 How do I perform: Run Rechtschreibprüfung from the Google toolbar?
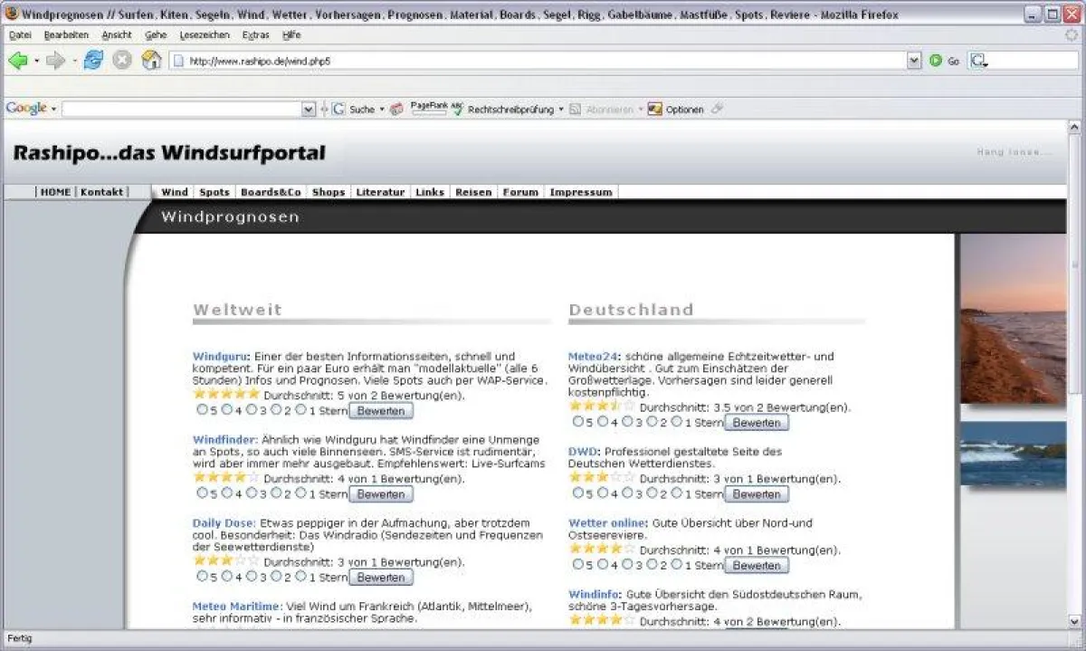click(x=511, y=109)
